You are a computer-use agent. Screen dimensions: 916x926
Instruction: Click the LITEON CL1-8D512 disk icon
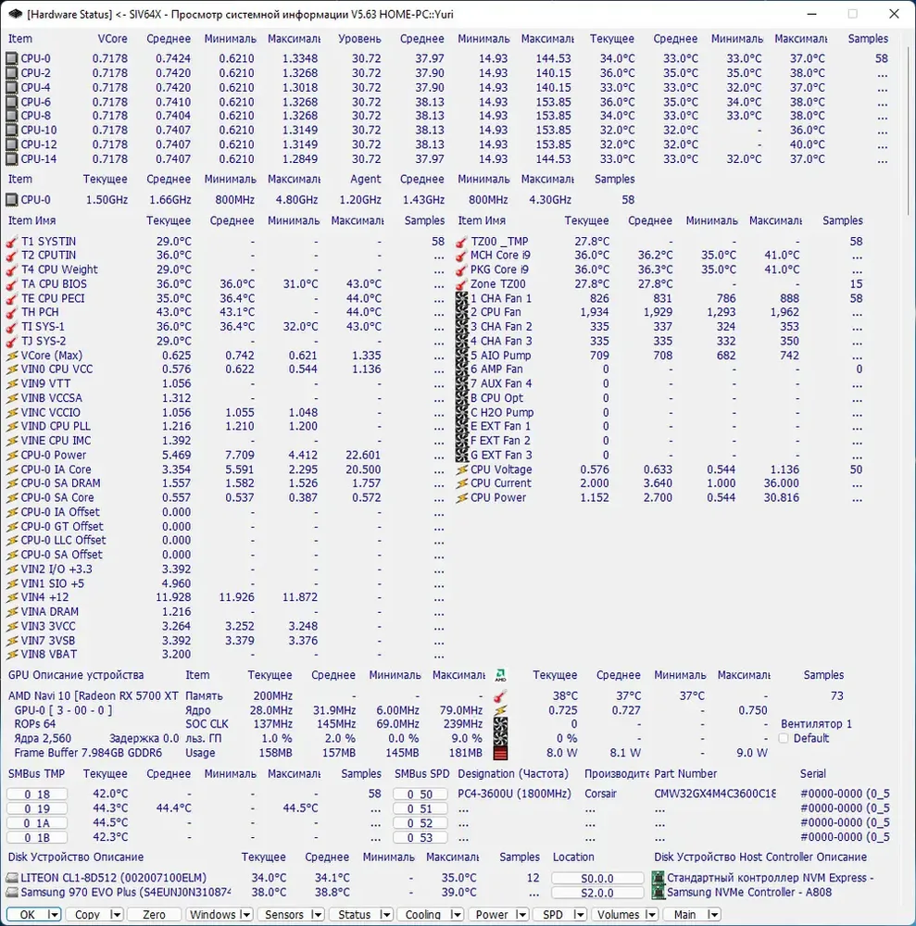[12, 878]
